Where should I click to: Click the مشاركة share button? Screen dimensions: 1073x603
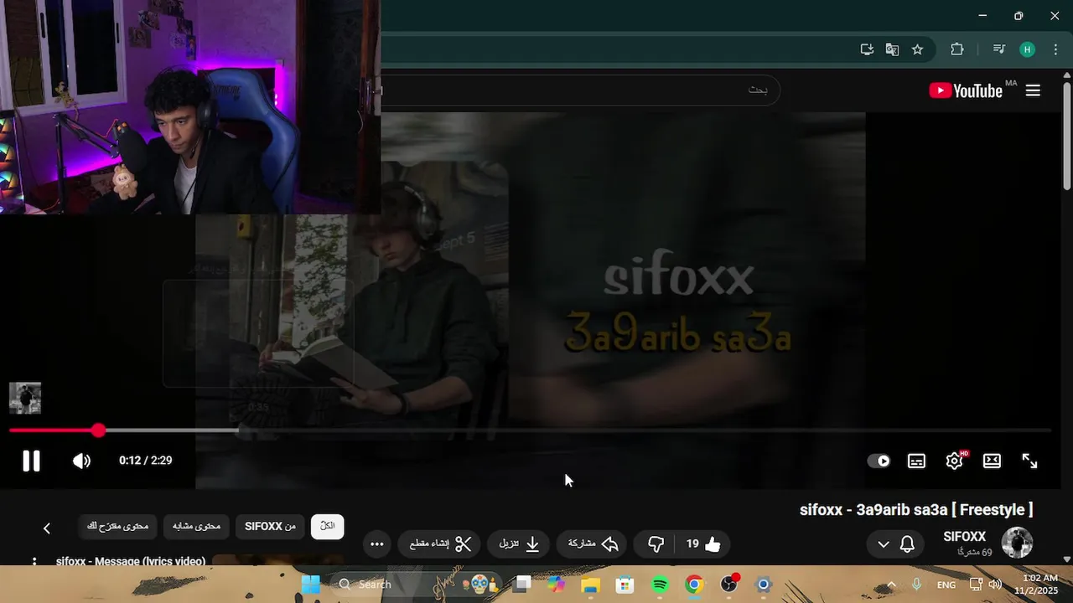[594, 544]
